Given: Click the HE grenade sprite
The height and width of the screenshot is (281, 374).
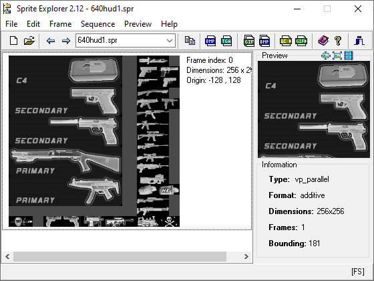Looking at the screenshot, I should [168, 190].
